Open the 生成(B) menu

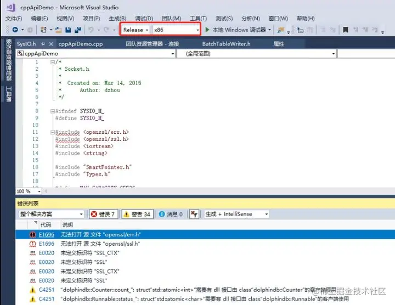[117, 19]
